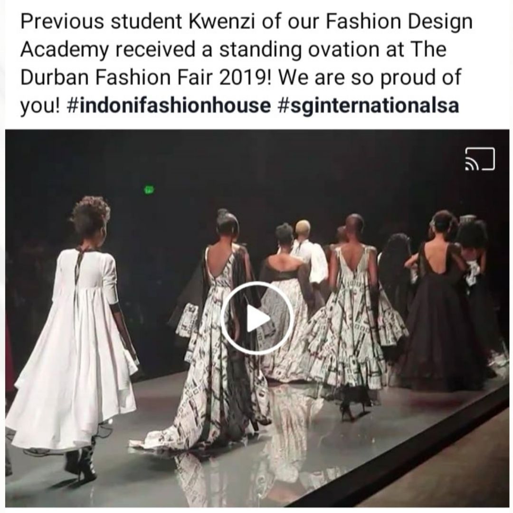Click the green exit light in video
Image resolution: width=513 pixels, height=513 pixels.
click(x=149, y=190)
